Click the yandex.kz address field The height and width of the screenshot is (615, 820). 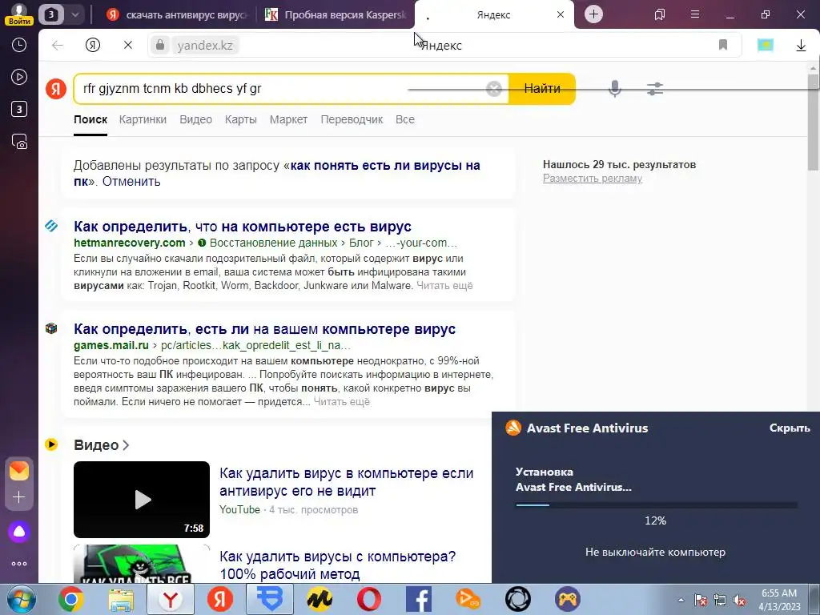click(205, 46)
